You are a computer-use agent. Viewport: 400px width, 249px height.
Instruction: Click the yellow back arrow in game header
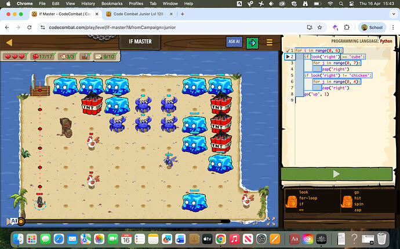[9, 42]
